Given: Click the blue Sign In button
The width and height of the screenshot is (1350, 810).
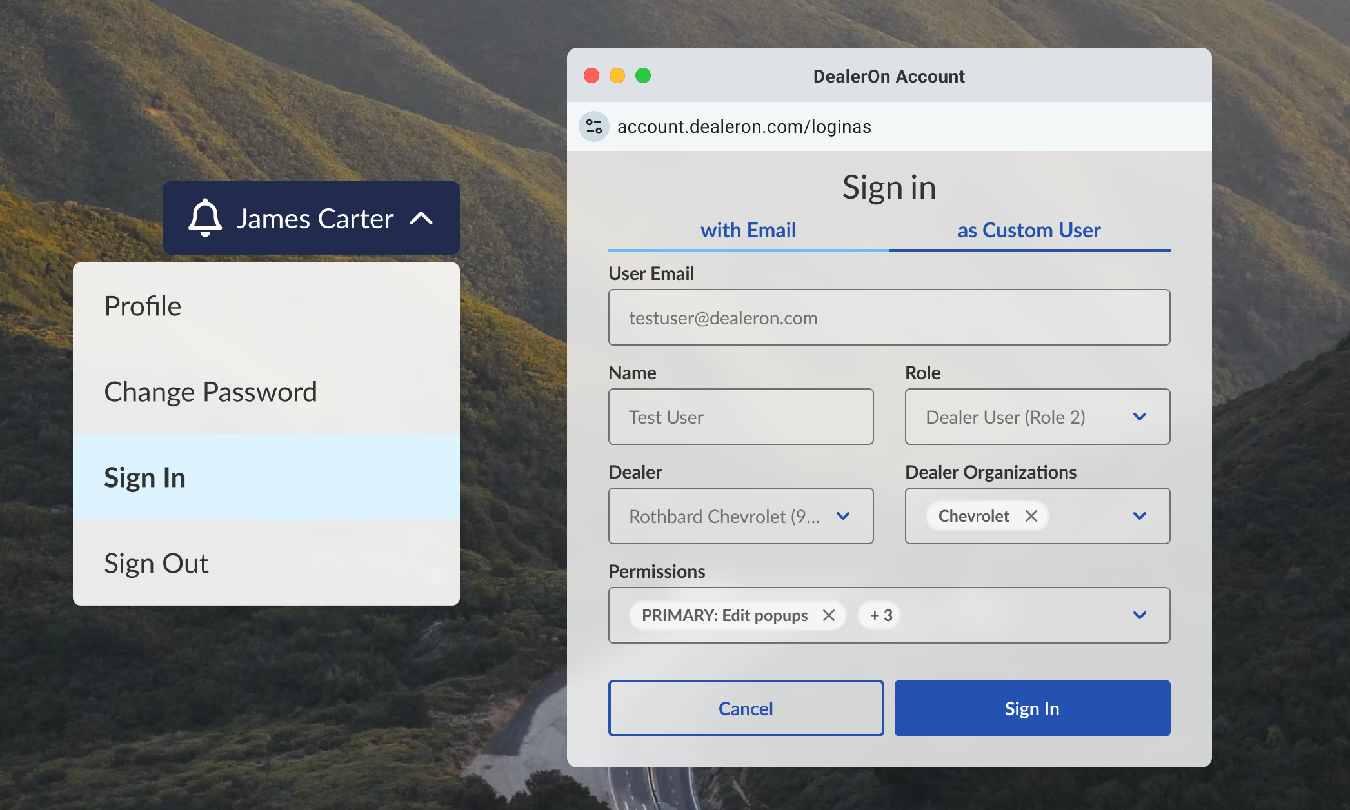Looking at the screenshot, I should coord(1032,708).
